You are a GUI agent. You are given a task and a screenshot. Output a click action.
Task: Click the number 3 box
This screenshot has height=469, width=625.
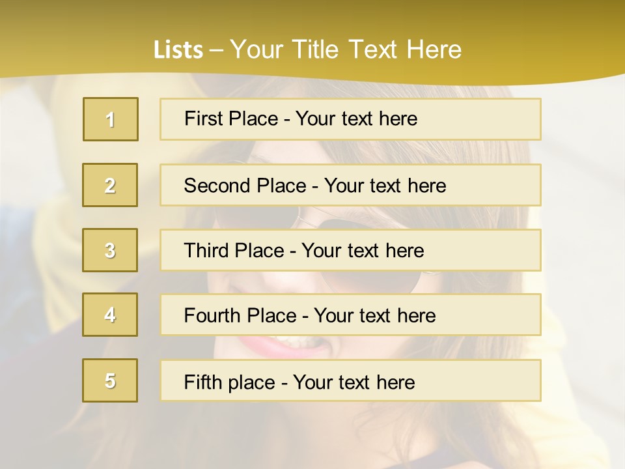pos(110,250)
